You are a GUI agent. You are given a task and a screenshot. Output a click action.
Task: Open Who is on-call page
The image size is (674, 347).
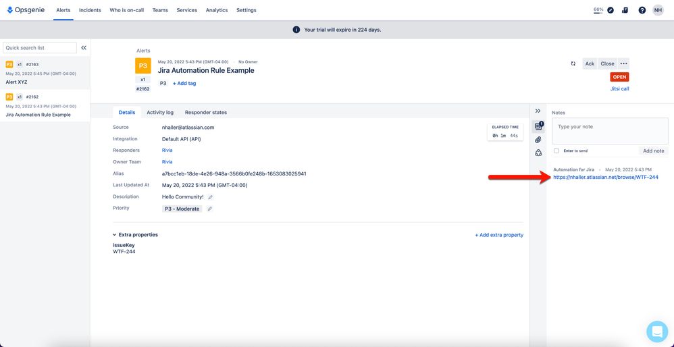[x=126, y=10]
